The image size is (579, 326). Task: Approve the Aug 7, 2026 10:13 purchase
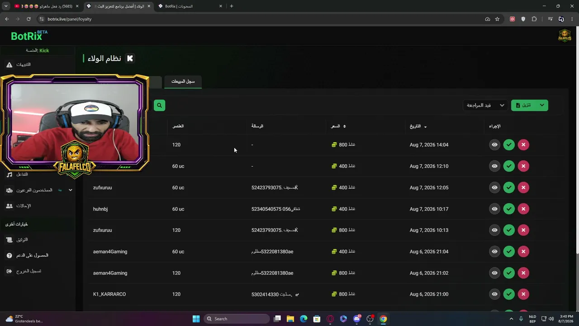[509, 230]
